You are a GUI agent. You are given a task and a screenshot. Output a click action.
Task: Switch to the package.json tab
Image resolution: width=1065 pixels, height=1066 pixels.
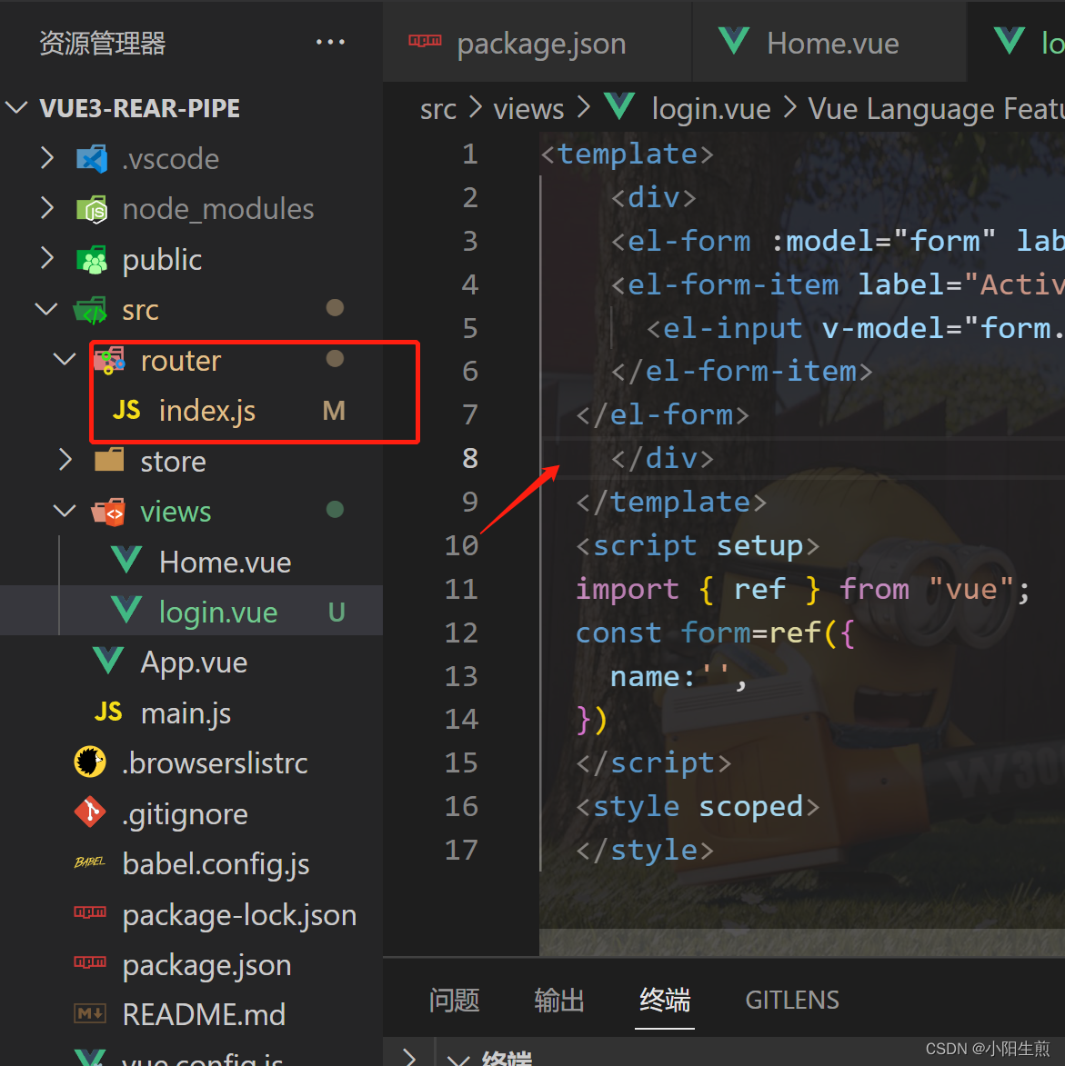(x=540, y=42)
